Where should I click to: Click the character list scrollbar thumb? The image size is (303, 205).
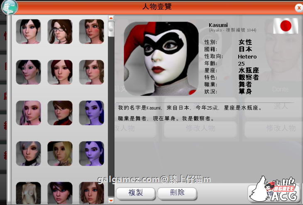[111, 29]
